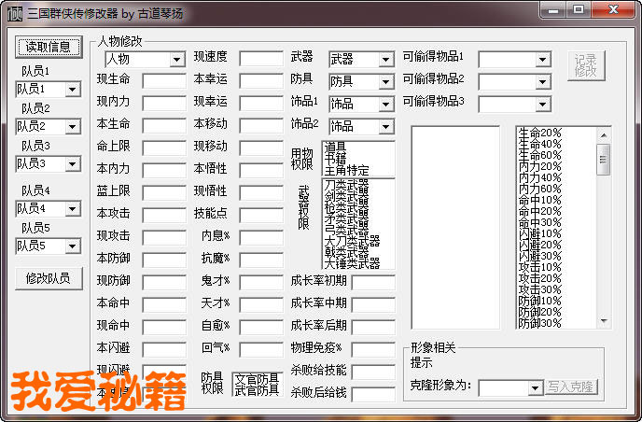Click the 现生命 input field
This screenshot has width=642, height=422.
click(164, 80)
